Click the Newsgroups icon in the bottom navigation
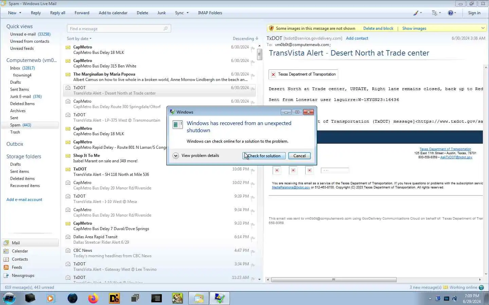The width and height of the screenshot is (489, 305). coord(6,275)
